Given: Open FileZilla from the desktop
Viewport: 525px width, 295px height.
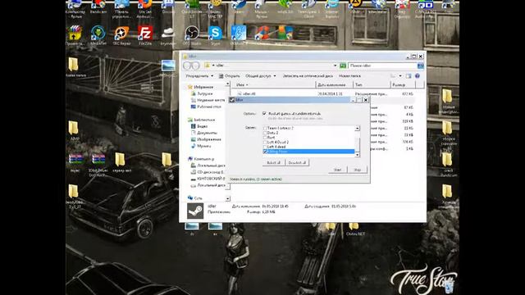Looking at the screenshot, I should (145, 34).
